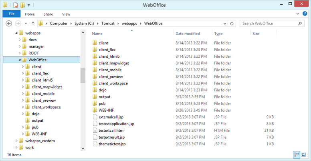311x161 pixels.
Task: Select the testextcall.htm file icon
Action: pyautogui.click(x=95, y=131)
